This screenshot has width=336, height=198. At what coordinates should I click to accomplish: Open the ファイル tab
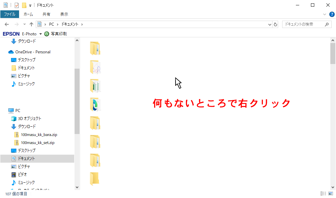(10, 14)
